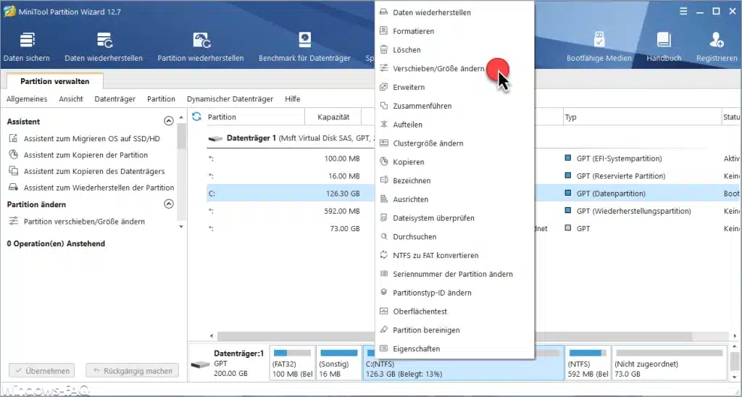Start Assistent zum Migrieren OS auf SSD/HD
This screenshot has width=742, height=397.
[x=91, y=138]
